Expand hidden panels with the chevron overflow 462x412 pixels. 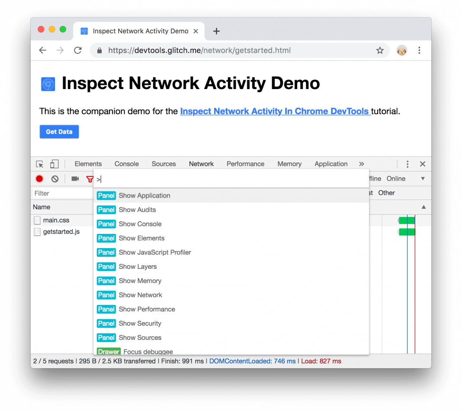(362, 164)
